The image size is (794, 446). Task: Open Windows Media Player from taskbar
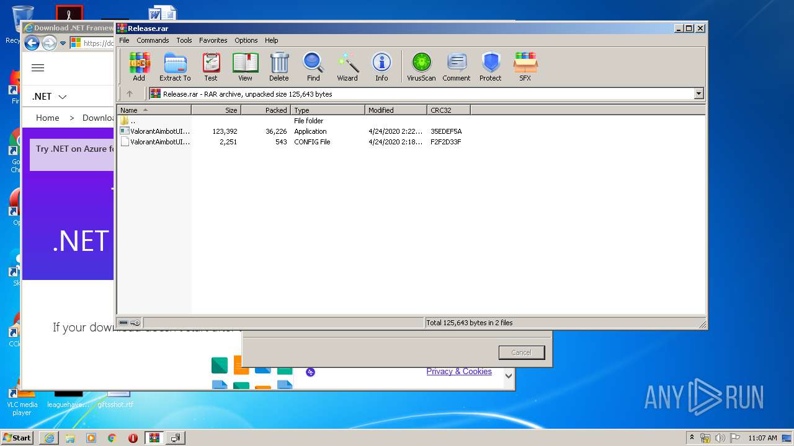pyautogui.click(x=91, y=438)
